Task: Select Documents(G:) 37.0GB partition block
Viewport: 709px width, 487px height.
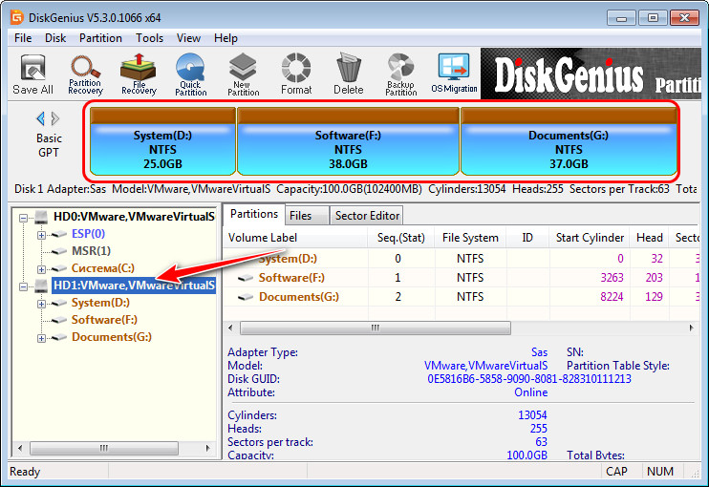Action: click(569, 141)
